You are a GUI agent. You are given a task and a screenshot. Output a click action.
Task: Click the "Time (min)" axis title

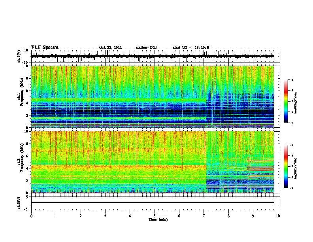[x=158, y=219]
